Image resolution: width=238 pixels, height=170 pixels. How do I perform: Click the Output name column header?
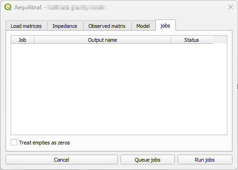(x=103, y=40)
